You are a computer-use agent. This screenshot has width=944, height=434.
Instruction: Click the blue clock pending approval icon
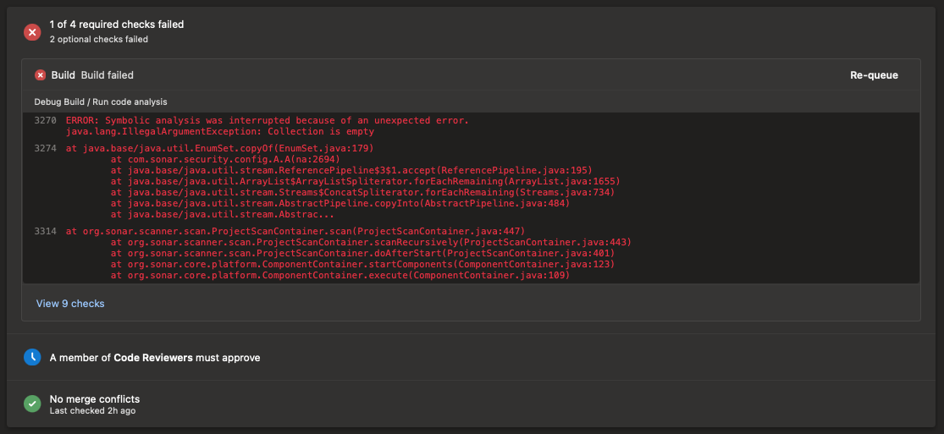click(32, 357)
